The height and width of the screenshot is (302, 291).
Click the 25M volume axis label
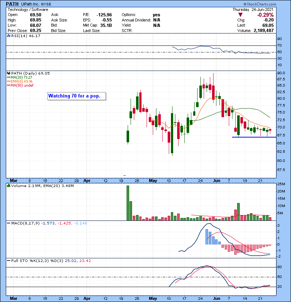point(281,184)
